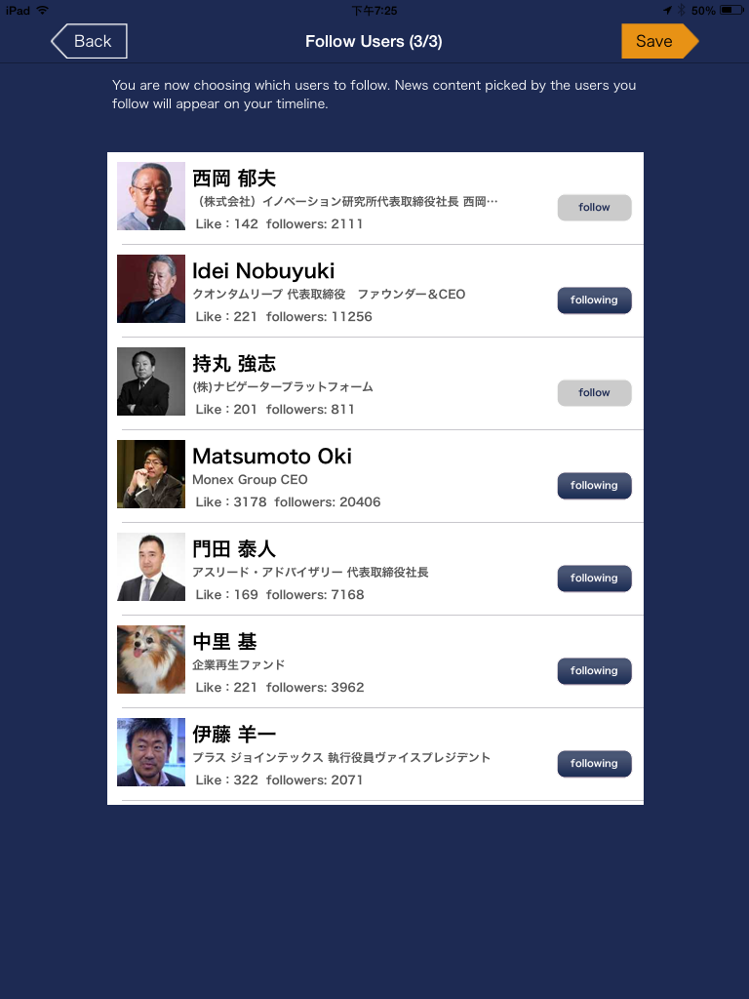Open 門田 泰人 profile picture
This screenshot has height=999, width=749.
click(x=151, y=567)
